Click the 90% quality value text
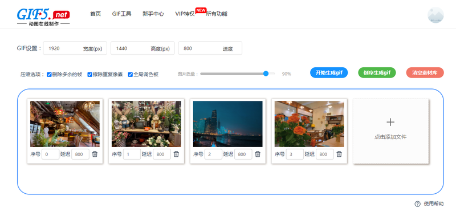Viewport: 456px width, 216px height. [287, 74]
